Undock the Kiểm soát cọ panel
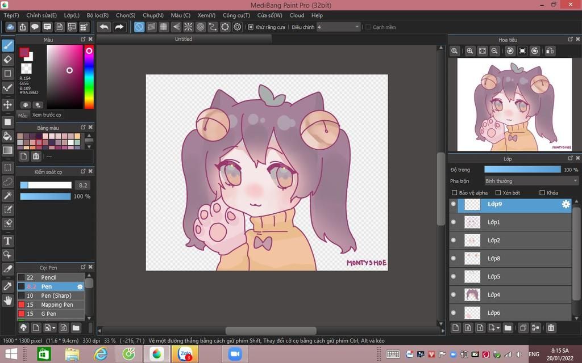The image size is (582, 363). pos(83,171)
